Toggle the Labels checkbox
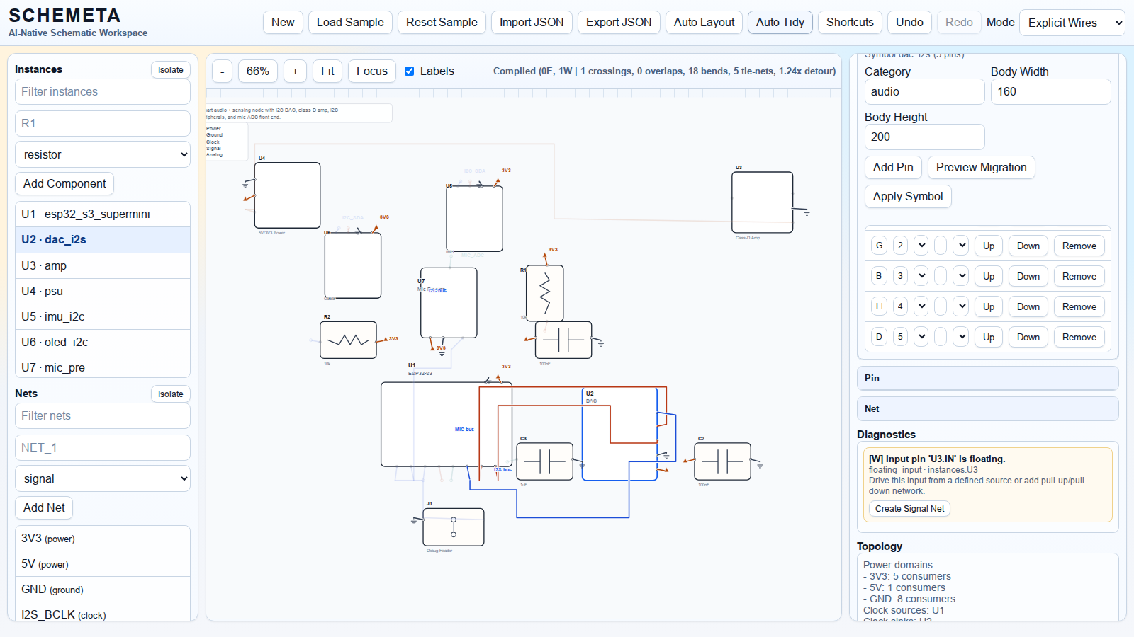The image size is (1134, 637). tap(409, 71)
